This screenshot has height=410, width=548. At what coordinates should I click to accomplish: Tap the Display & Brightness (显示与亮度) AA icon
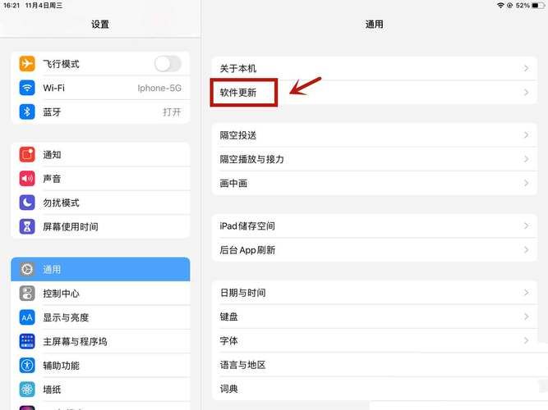(x=27, y=317)
